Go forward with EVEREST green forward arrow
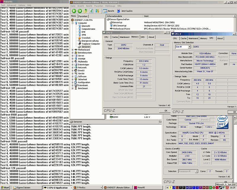This screenshot has height=190, width=237. 80,11
